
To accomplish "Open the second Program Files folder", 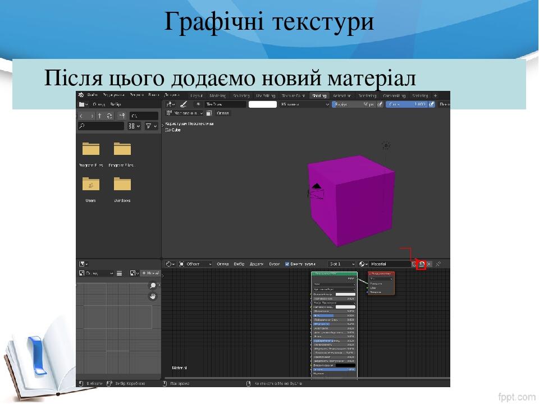I will click(x=121, y=154).
